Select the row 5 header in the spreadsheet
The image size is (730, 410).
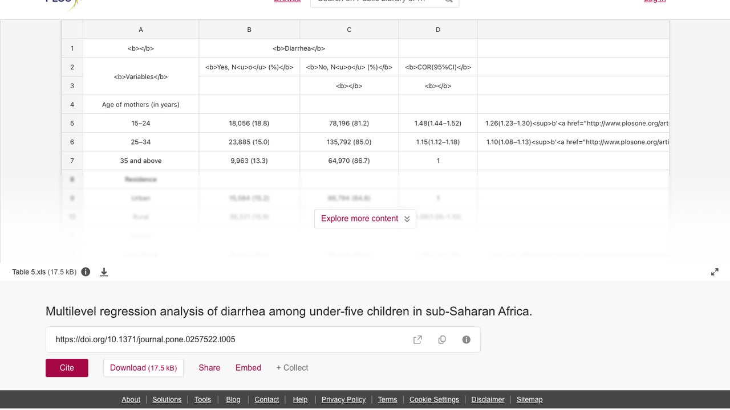point(72,123)
